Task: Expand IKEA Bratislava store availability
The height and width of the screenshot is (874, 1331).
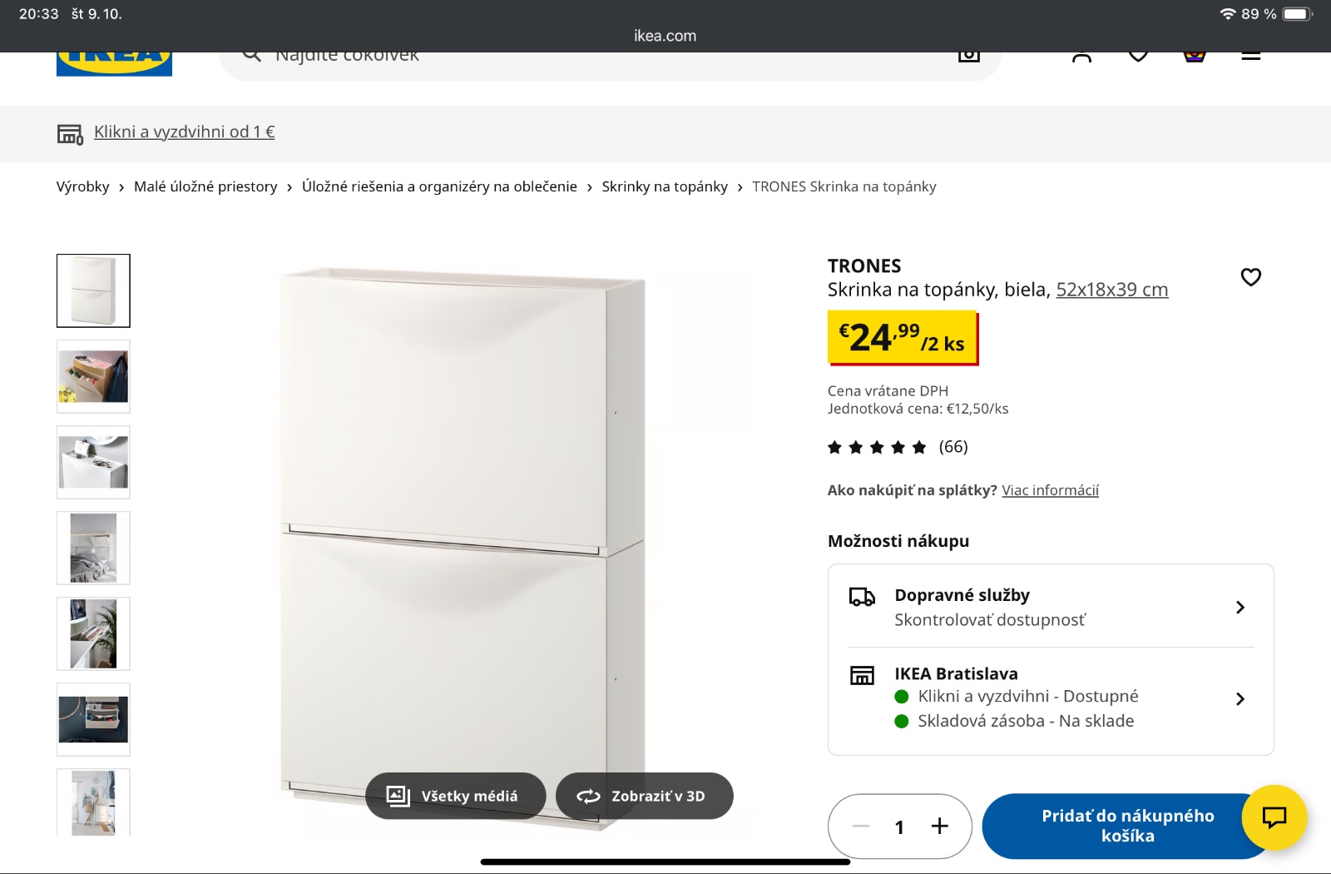Action: pos(1050,698)
